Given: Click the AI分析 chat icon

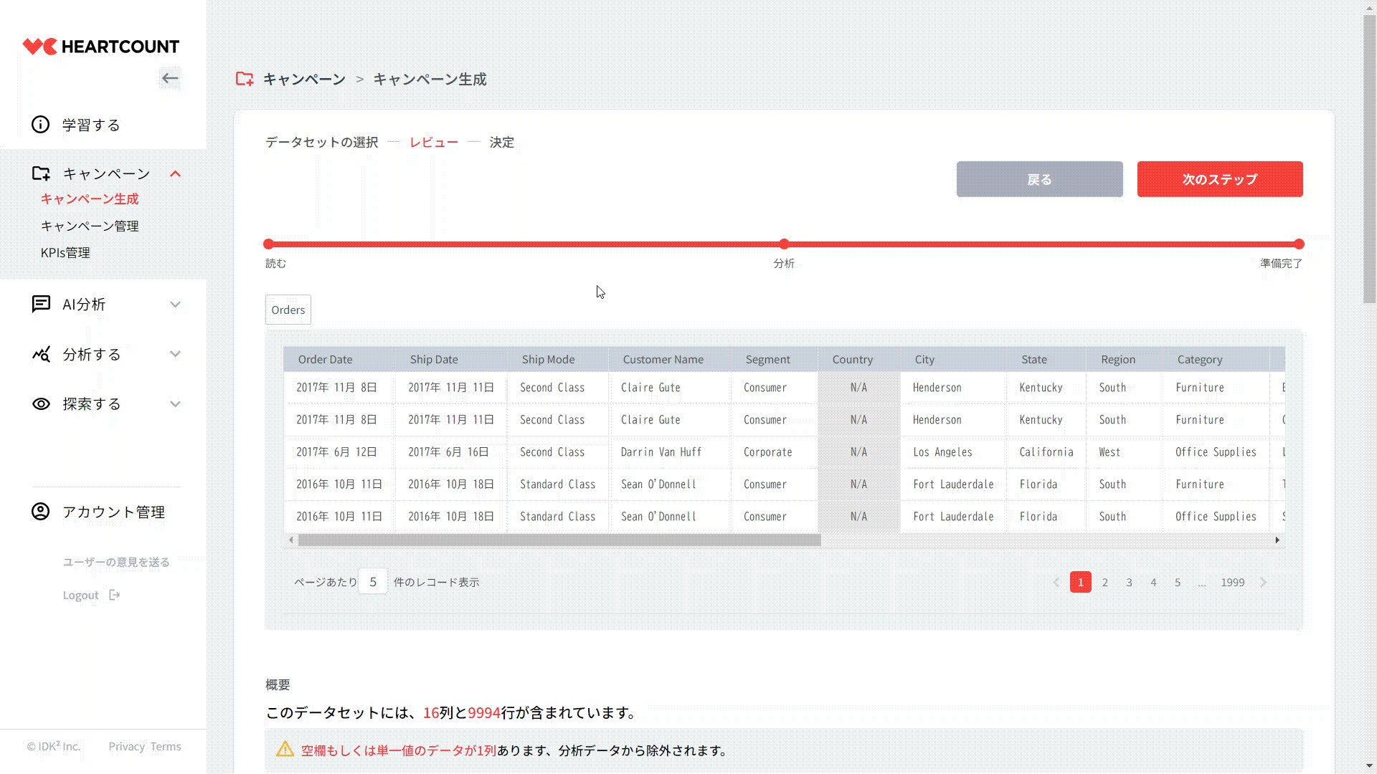Looking at the screenshot, I should click(x=41, y=304).
